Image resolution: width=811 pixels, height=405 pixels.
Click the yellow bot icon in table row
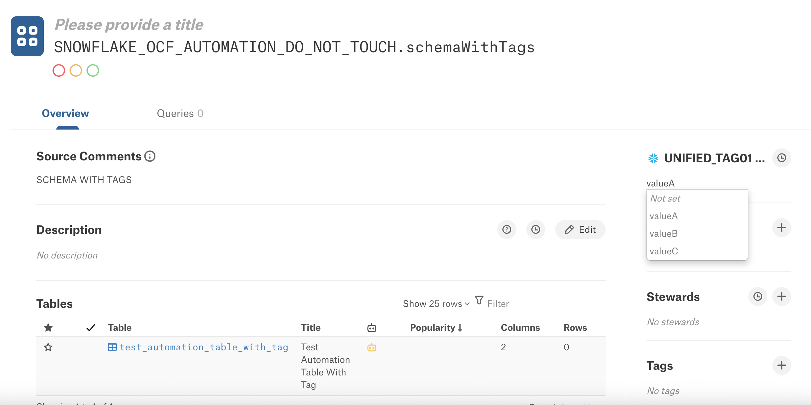[x=372, y=347]
